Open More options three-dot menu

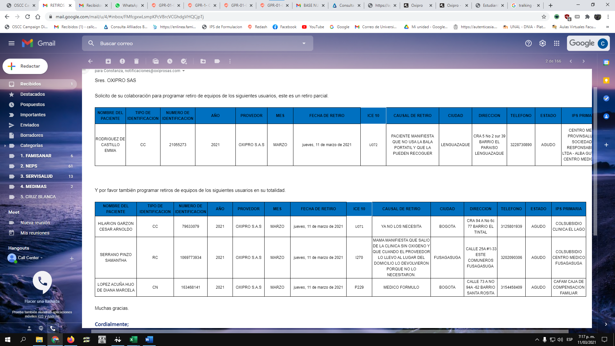click(x=230, y=61)
